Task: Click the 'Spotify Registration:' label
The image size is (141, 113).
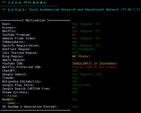Action: (21, 45)
